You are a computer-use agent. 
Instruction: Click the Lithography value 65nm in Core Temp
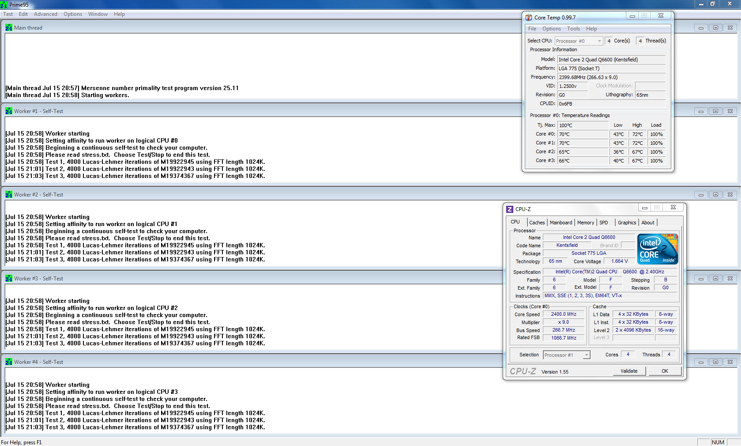coord(650,95)
